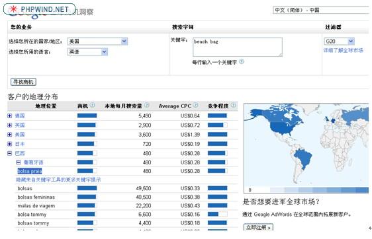Image resolution: width=372 pixels, height=239 pixels.
Task: Open the help icon next to 本地每月搜索量 header
Action: (147, 105)
